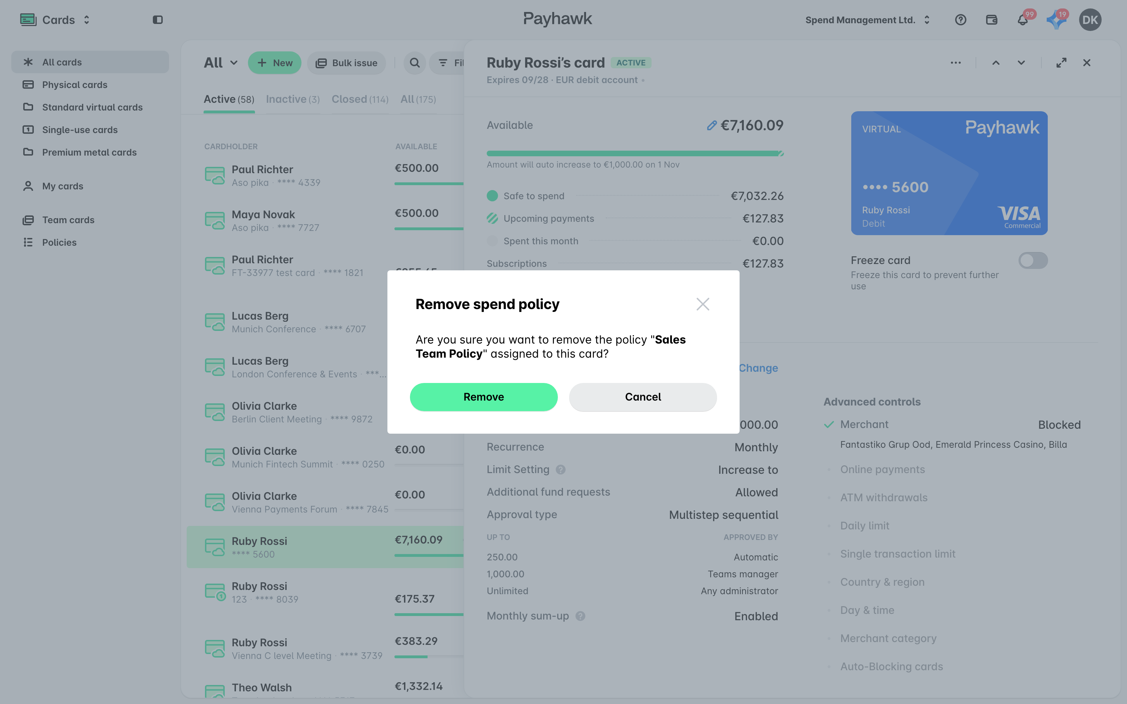The height and width of the screenshot is (704, 1127).
Task: Switch to the Active tab
Action: tap(229, 99)
